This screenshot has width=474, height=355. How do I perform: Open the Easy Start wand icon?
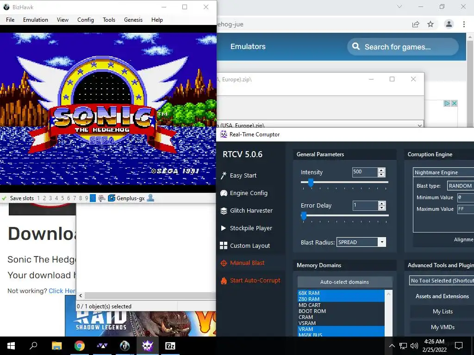(224, 175)
